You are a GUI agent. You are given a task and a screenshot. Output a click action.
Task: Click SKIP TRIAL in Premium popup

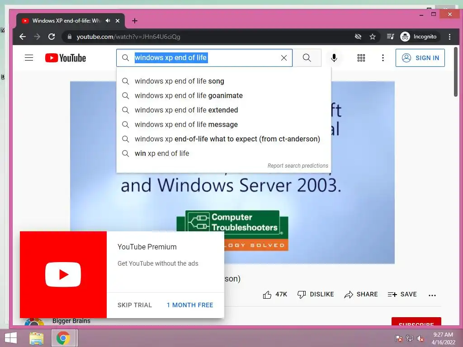tap(135, 305)
